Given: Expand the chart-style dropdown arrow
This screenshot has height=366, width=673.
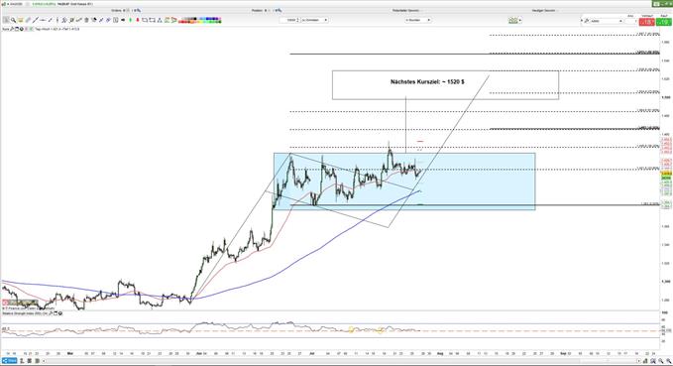Looking at the screenshot, I should click(519, 20).
